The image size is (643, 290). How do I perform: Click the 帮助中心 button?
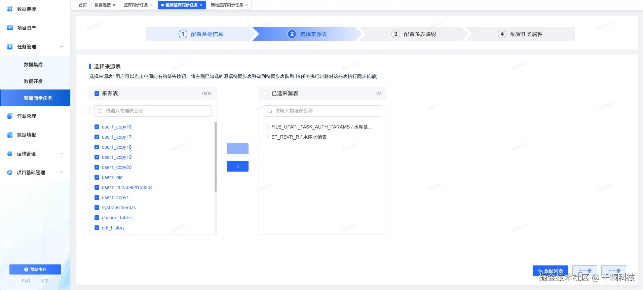[35, 269]
